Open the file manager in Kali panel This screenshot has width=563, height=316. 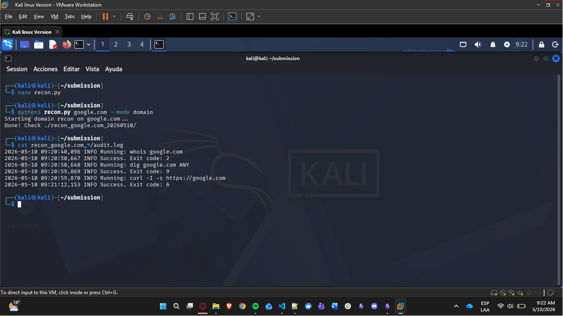pos(39,44)
